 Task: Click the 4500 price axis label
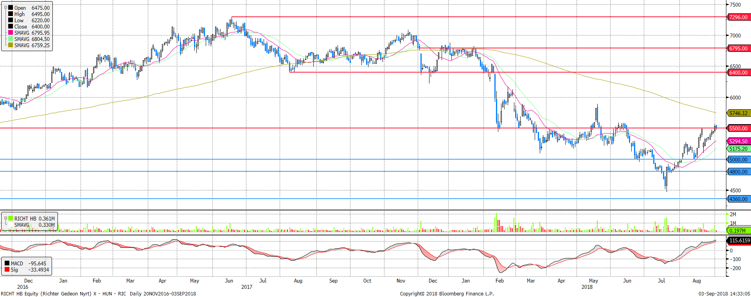click(735, 190)
